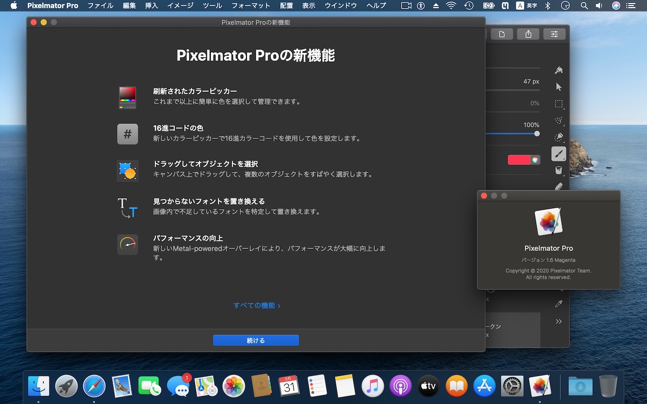Open the 編集 menu

pyautogui.click(x=129, y=6)
